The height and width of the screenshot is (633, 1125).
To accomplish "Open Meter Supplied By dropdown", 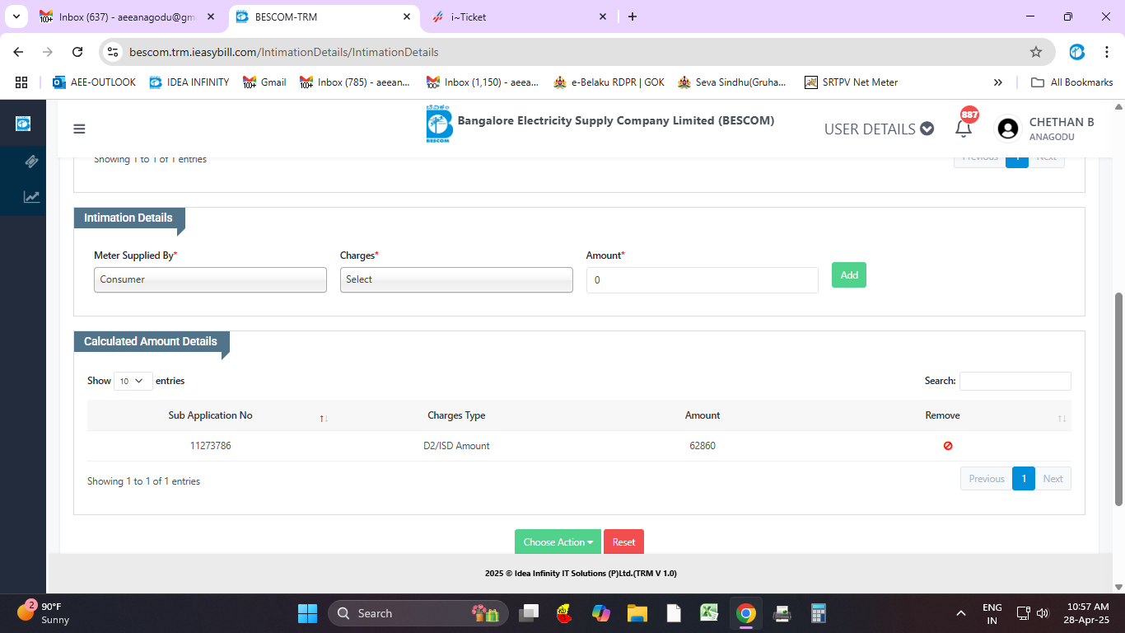I will click(x=210, y=279).
